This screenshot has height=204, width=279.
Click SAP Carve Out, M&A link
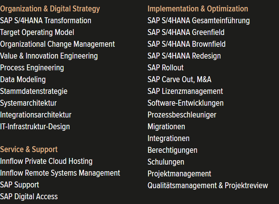tap(179, 80)
